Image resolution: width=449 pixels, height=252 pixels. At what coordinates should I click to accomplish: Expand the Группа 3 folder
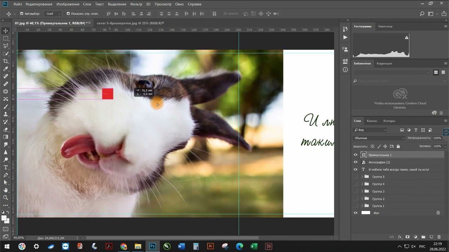coord(362,191)
